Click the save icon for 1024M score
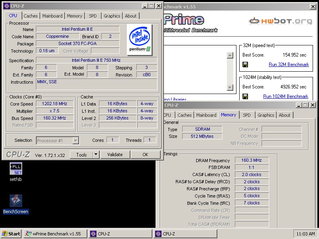The height and width of the screenshot is (239, 319). (x=245, y=96)
